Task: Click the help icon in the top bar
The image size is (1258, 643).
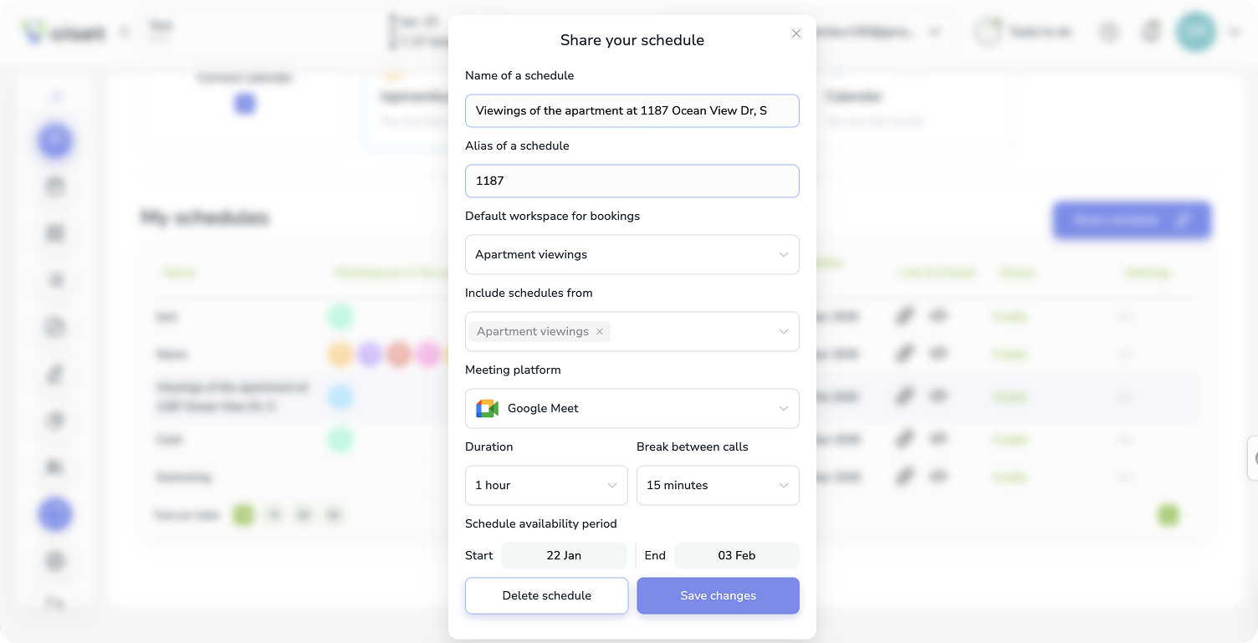Action: 1109,31
